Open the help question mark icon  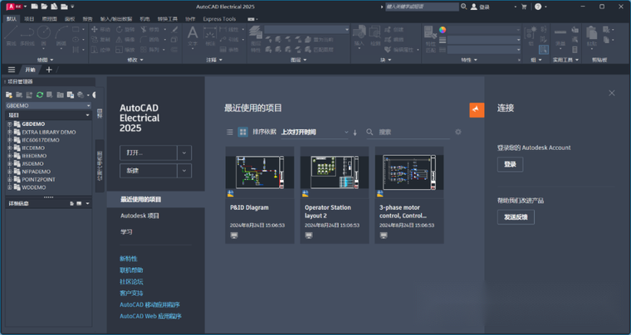tap(539, 7)
